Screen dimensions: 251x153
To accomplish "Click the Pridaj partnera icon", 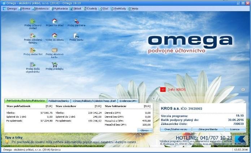I will 77,21.
